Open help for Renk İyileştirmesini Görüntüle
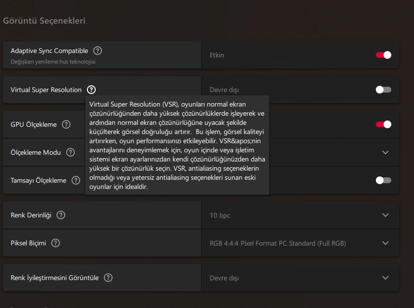The image size is (414, 308). (108, 278)
